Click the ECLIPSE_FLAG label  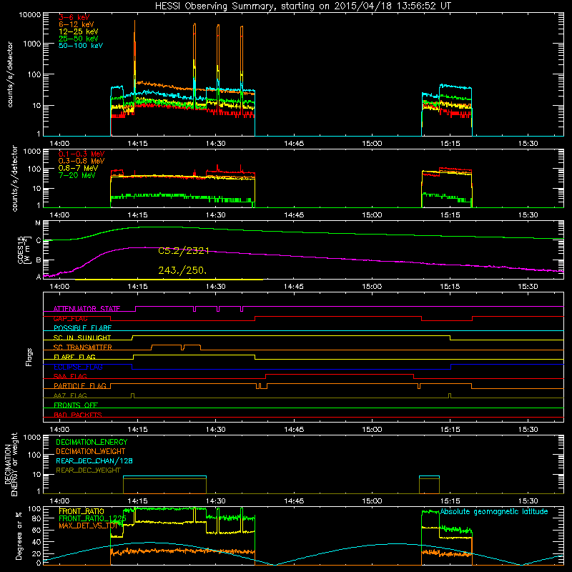(x=78, y=367)
